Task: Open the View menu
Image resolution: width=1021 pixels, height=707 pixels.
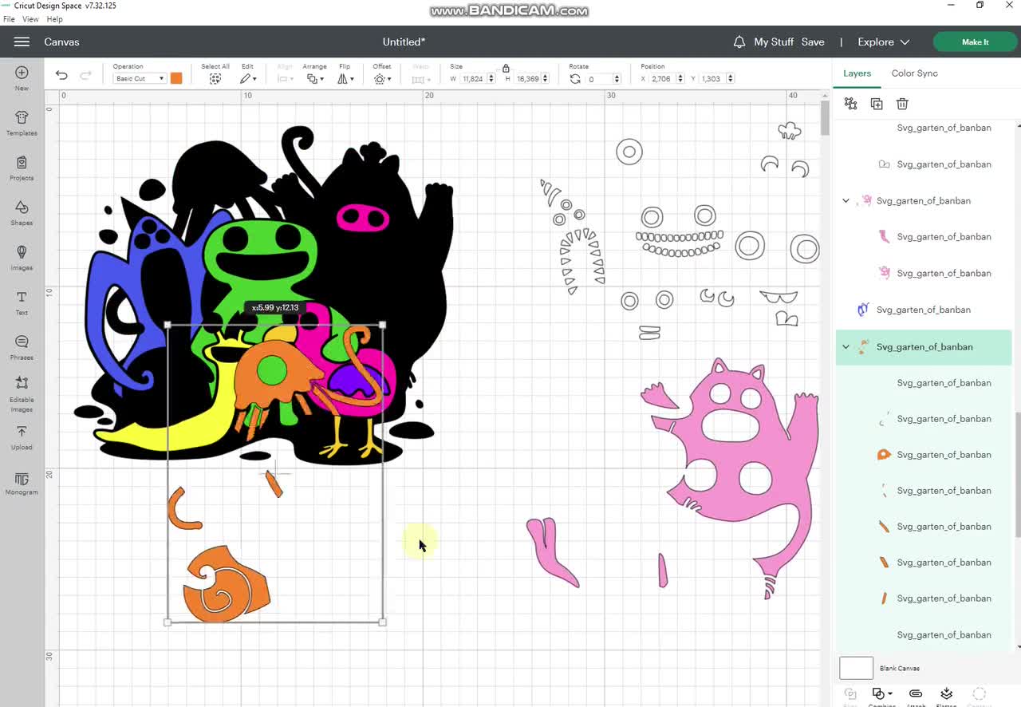Action: point(30,19)
